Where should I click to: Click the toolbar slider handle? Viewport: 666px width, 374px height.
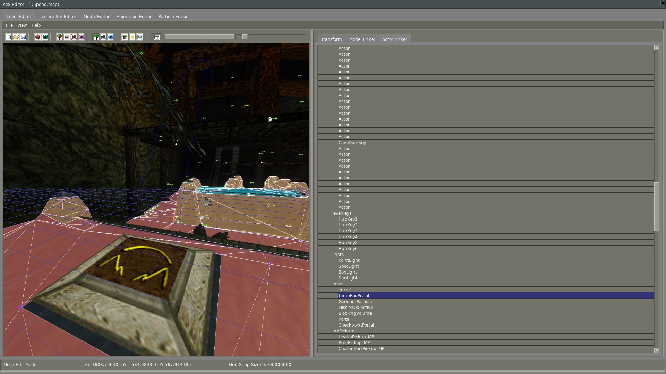245,37
